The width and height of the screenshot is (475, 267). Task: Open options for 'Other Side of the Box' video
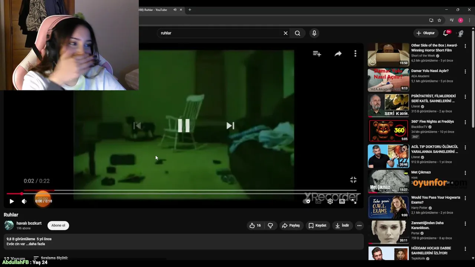tap(465, 46)
